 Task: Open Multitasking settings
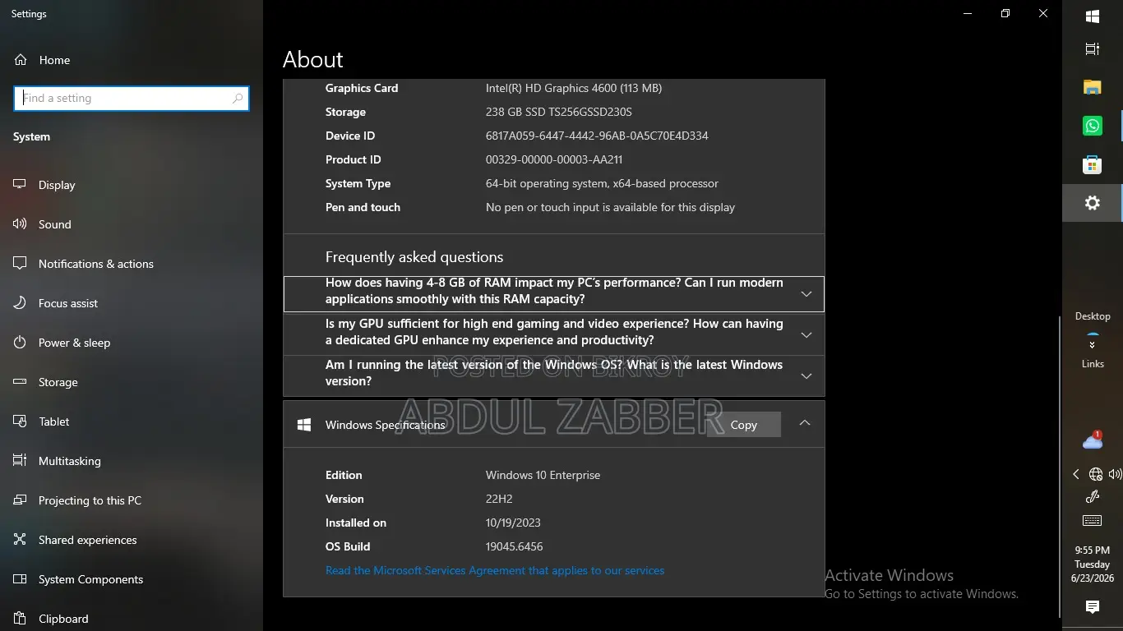(132, 461)
